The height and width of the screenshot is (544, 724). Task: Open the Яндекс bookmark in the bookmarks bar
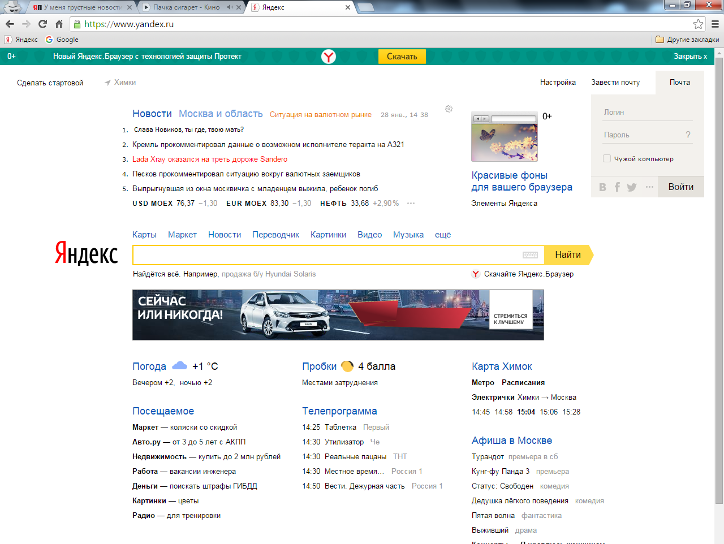(21, 40)
